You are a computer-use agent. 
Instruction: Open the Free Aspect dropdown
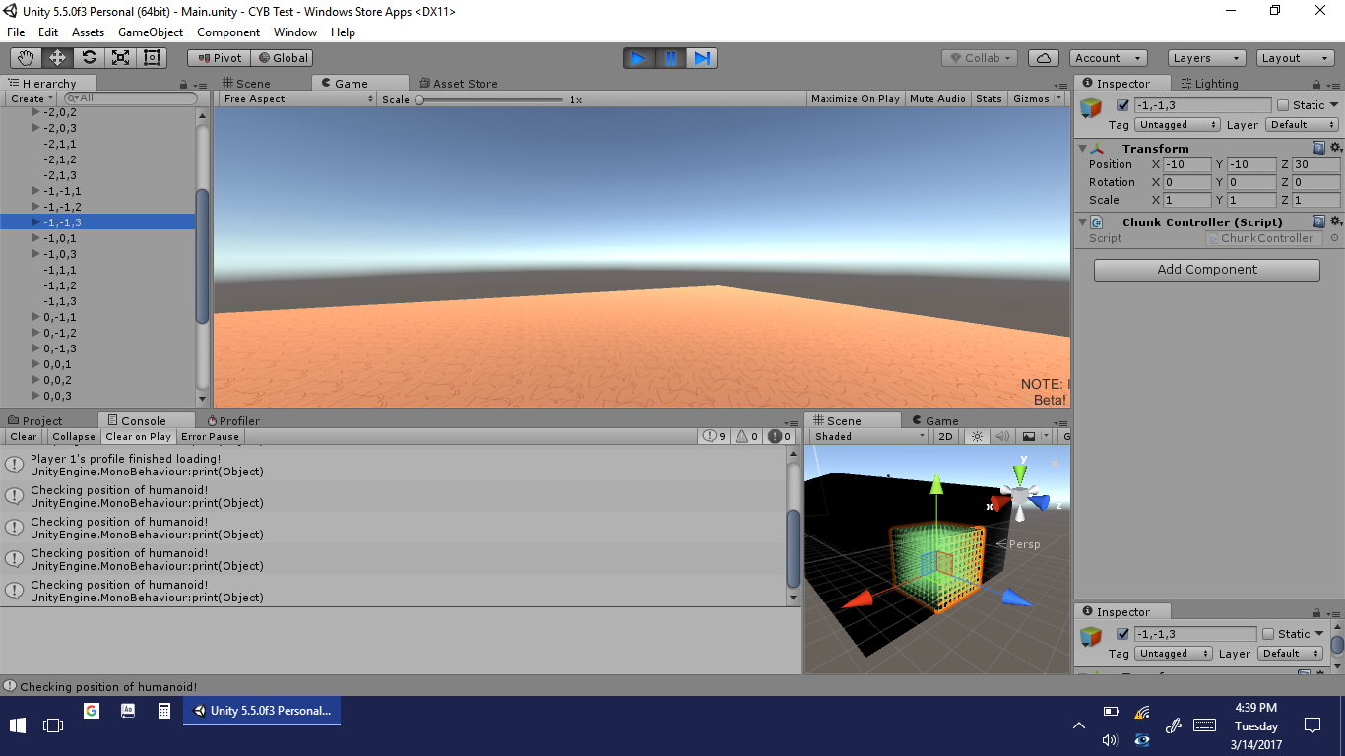[x=297, y=99]
